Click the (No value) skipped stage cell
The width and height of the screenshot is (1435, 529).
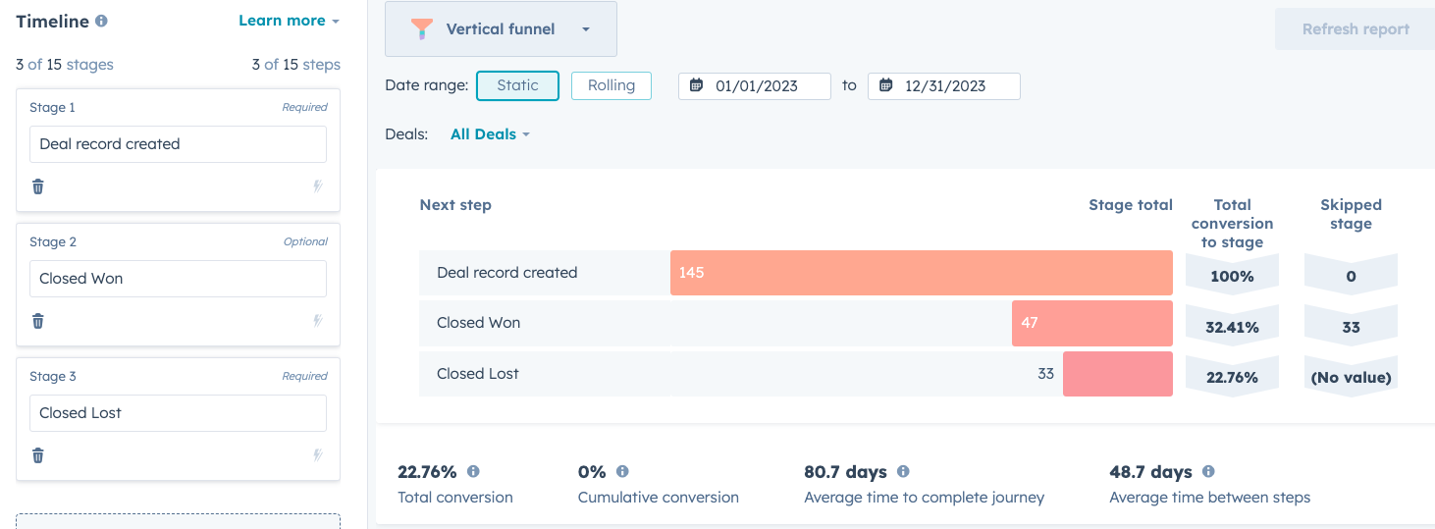1351,378
